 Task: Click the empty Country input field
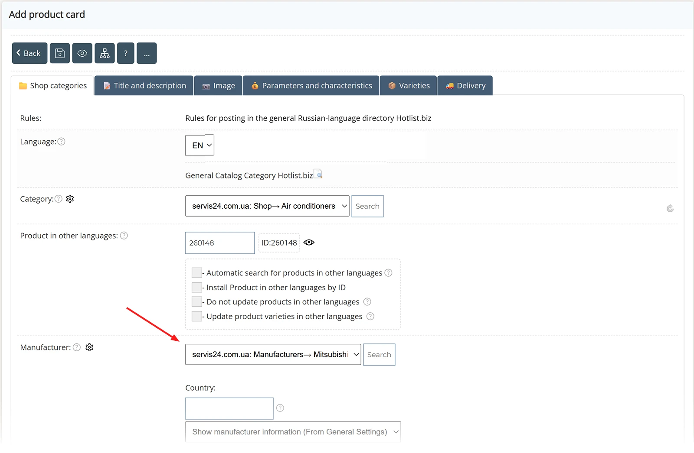[x=229, y=408]
